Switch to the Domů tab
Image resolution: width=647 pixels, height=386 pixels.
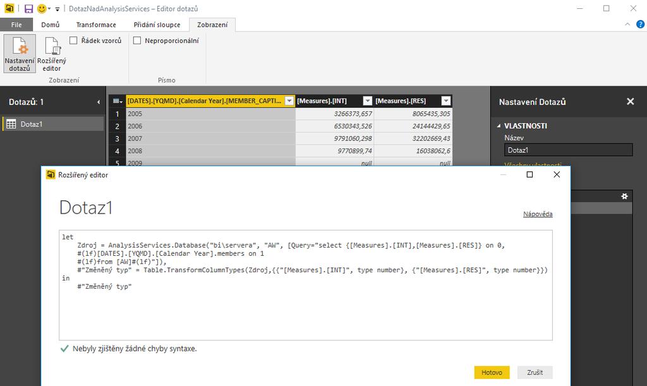(51, 25)
